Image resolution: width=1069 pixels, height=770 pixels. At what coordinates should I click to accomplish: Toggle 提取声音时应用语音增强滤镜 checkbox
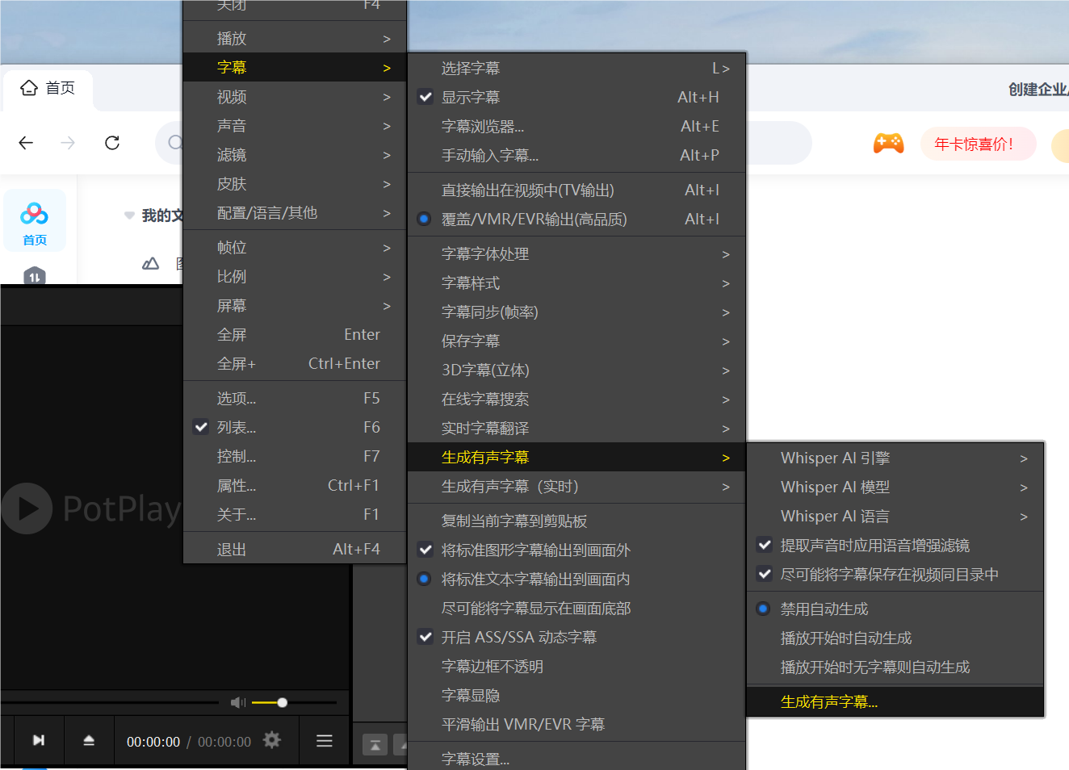click(895, 546)
